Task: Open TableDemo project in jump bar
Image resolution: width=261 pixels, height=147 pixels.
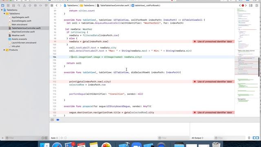Action: click(71, 5)
